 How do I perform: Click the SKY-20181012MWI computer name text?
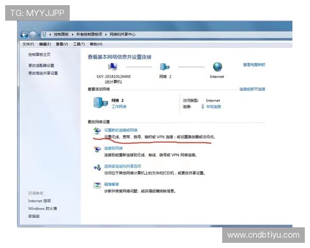[114, 76]
